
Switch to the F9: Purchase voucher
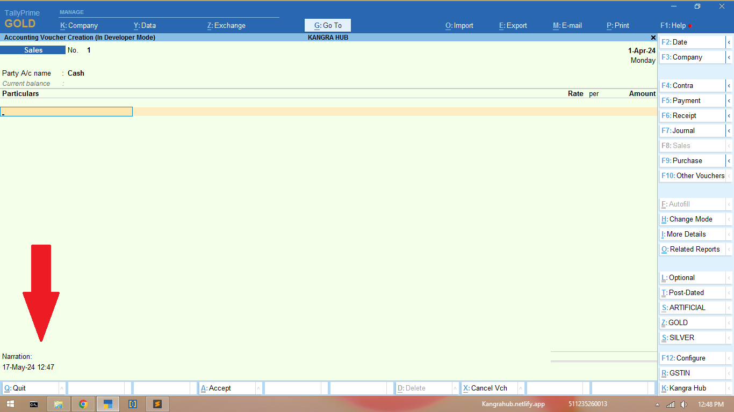(x=692, y=160)
